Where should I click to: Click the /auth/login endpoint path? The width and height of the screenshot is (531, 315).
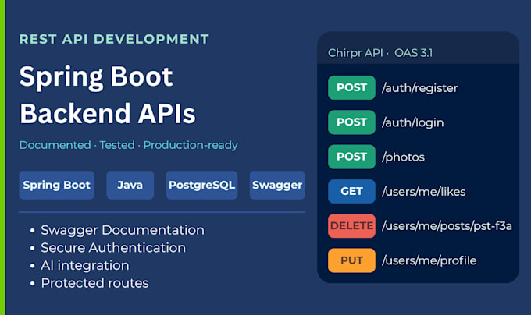click(413, 122)
